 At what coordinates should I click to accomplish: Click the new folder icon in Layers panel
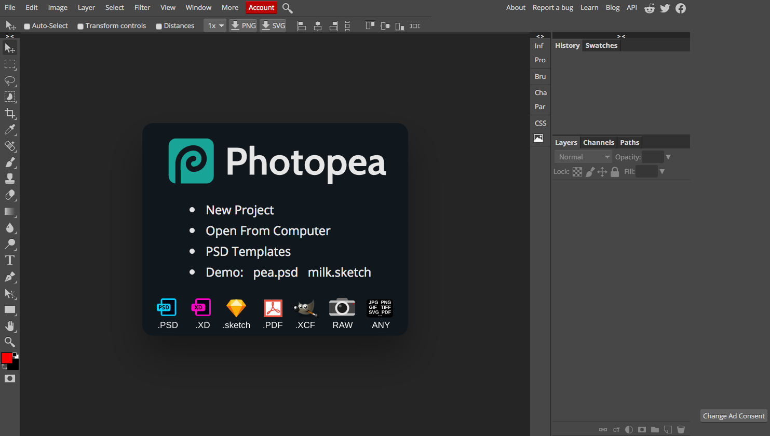655,430
